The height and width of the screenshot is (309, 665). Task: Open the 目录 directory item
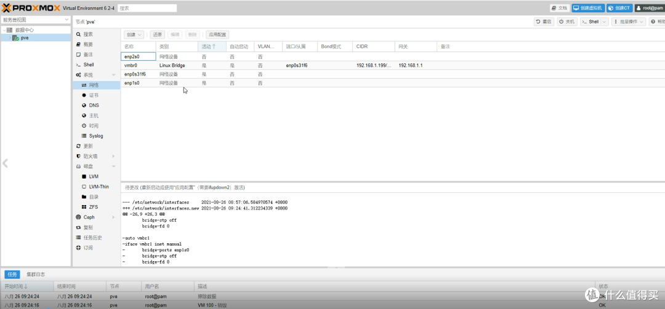pyautogui.click(x=94, y=197)
